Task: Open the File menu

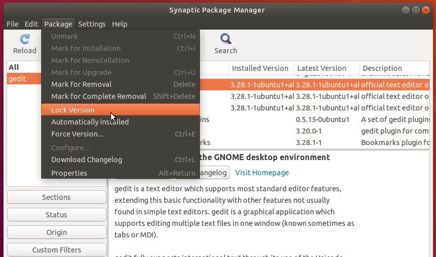Action: (13, 24)
